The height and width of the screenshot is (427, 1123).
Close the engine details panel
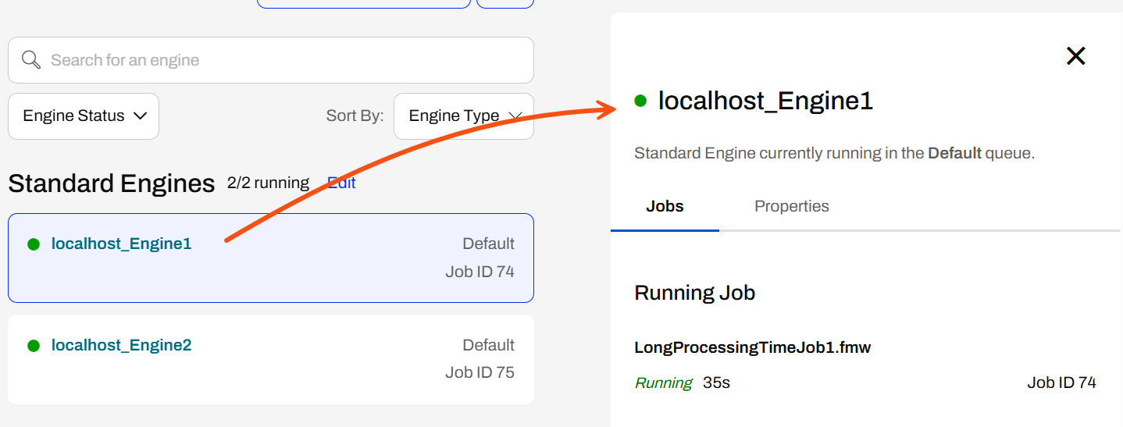tap(1076, 55)
